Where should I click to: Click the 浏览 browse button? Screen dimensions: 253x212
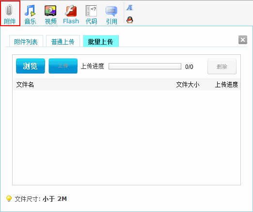click(31, 66)
